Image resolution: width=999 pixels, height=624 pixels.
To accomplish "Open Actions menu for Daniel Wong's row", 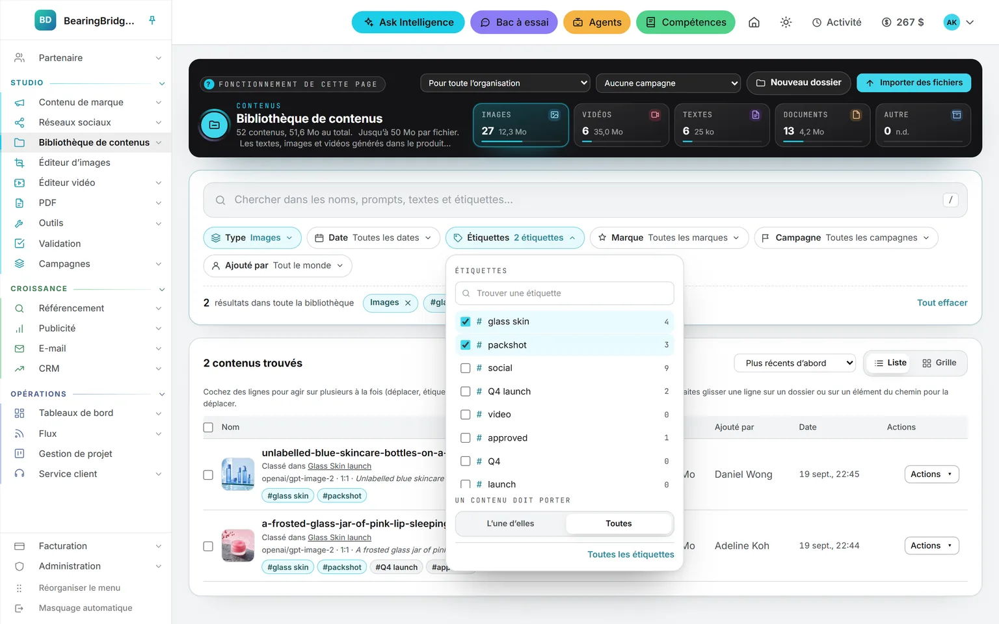I will [x=931, y=474].
